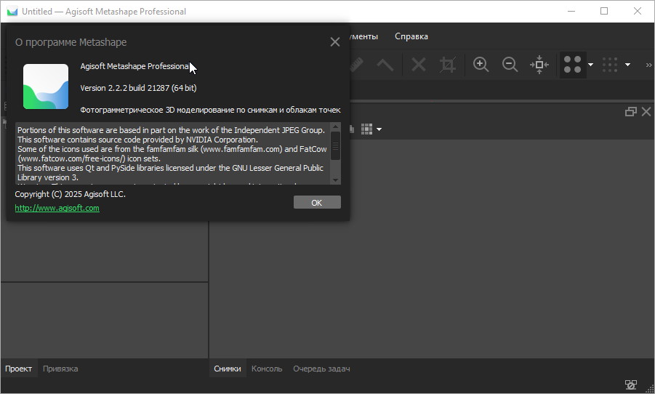Click the delete selection X toolbar icon
655x394 pixels.
tap(419, 65)
